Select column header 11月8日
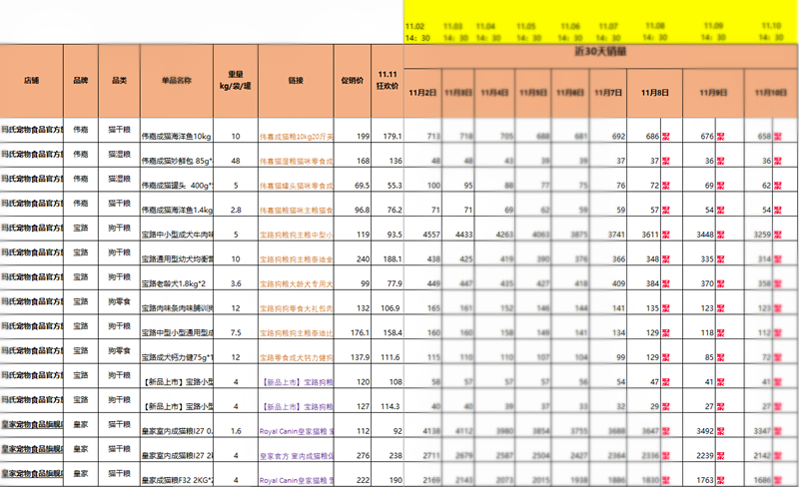The width and height of the screenshot is (799, 487). pyautogui.click(x=655, y=93)
